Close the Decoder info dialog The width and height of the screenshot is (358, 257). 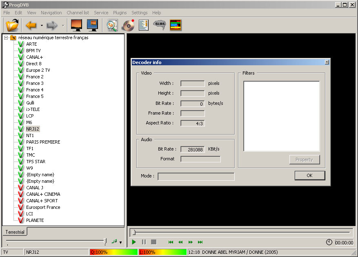[x=327, y=62]
